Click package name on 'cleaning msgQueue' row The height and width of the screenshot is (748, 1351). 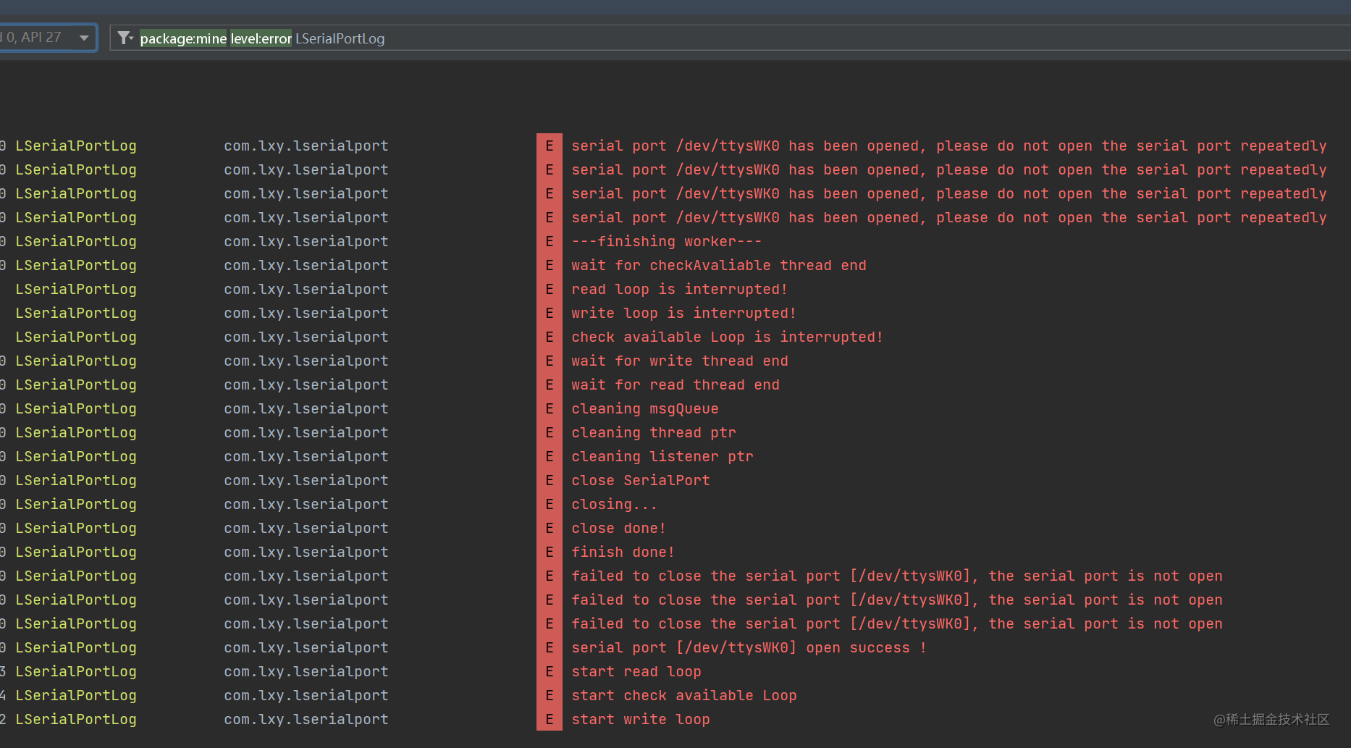(x=306, y=408)
